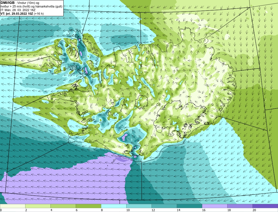Click the 'hviður > 25 m/s' description line

[x=32, y=6]
